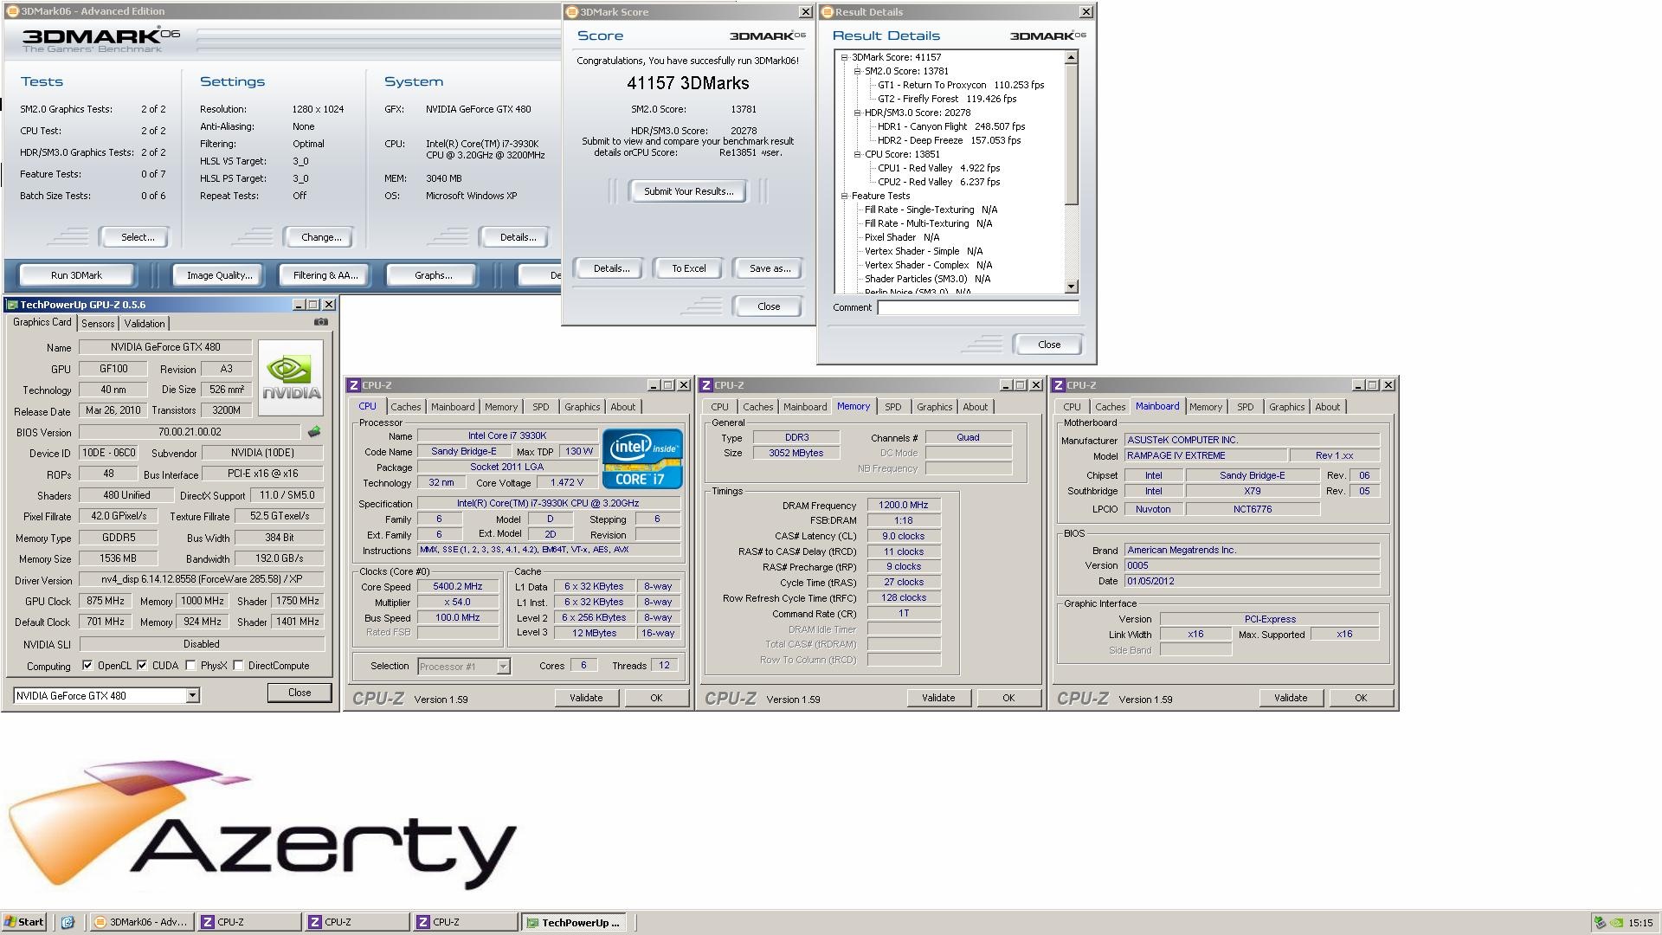1662x935 pixels.
Task: Open the GPU selection dropdown in GPU-Z
Action: pos(192,695)
